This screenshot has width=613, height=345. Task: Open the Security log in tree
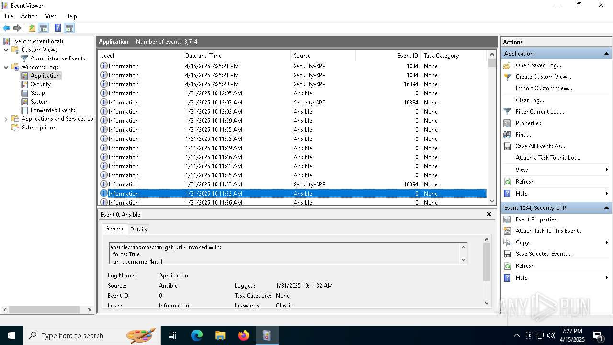pos(41,84)
